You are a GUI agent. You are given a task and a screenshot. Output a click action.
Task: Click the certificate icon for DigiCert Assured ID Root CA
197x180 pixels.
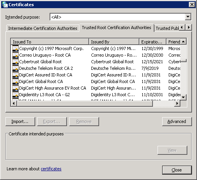(15, 75)
